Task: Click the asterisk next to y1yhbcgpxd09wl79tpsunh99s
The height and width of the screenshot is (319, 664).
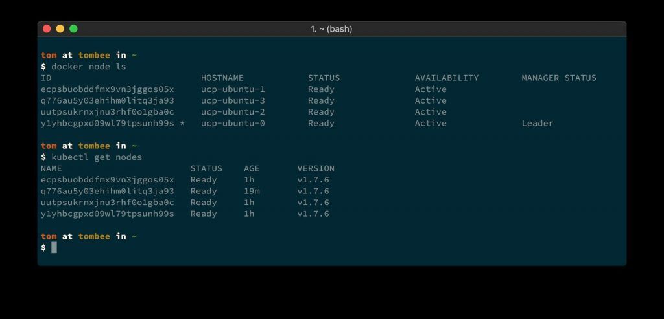Action: [182, 124]
